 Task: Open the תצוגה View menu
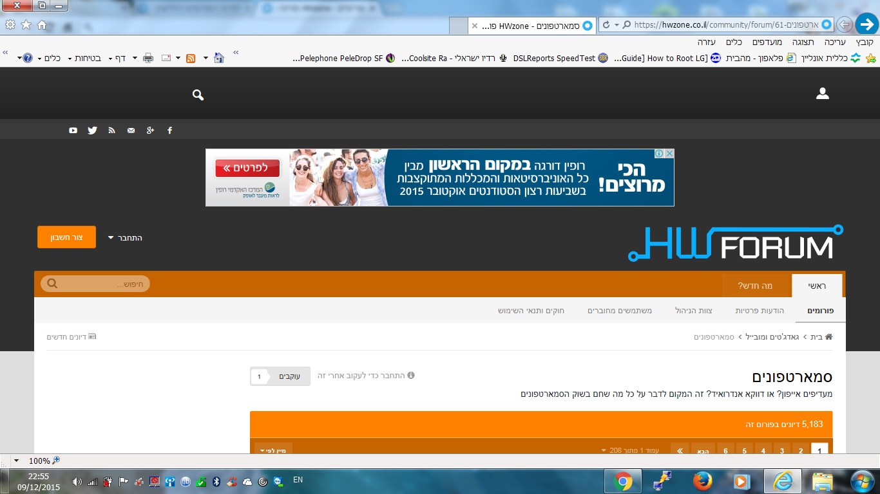tap(803, 42)
